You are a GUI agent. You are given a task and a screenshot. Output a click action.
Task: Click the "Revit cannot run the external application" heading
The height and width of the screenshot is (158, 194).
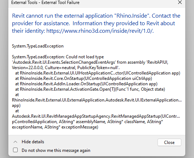(x=63, y=16)
